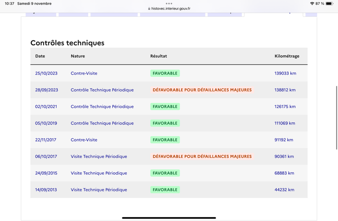Select Contrôle Technique Périodique on 02/10/2021 row
This screenshot has height=221, width=338.
102,107
